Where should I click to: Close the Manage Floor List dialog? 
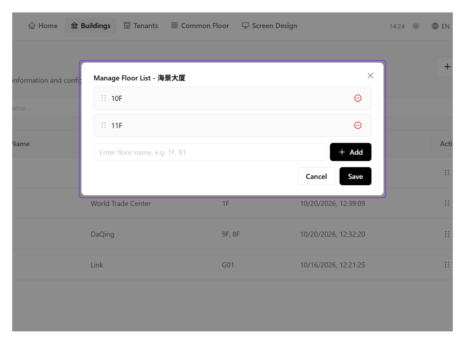click(x=370, y=76)
